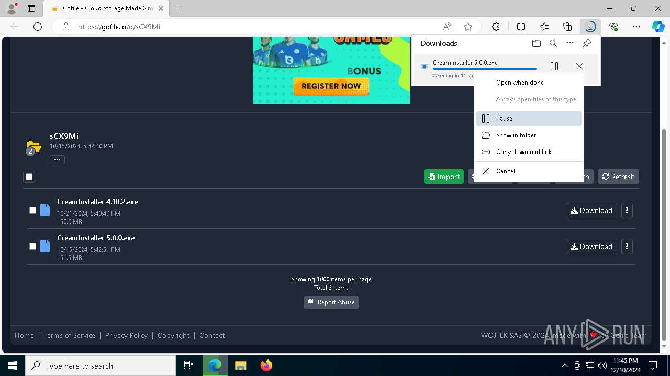
Task: Click the Report Abuse button
Action: 331,302
